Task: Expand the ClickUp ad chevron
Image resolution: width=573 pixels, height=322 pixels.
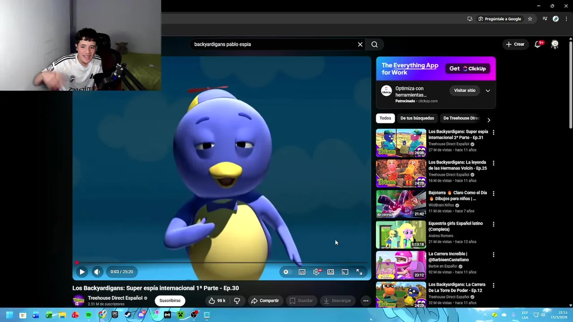Action: (x=488, y=90)
